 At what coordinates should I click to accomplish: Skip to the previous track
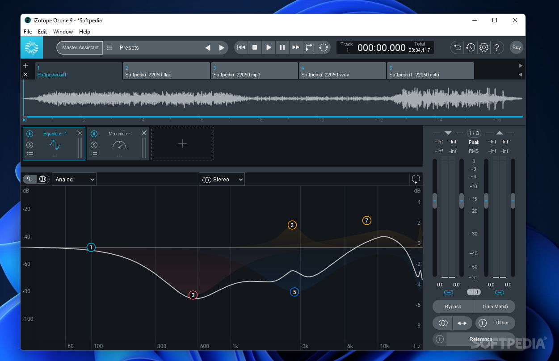tap(241, 47)
